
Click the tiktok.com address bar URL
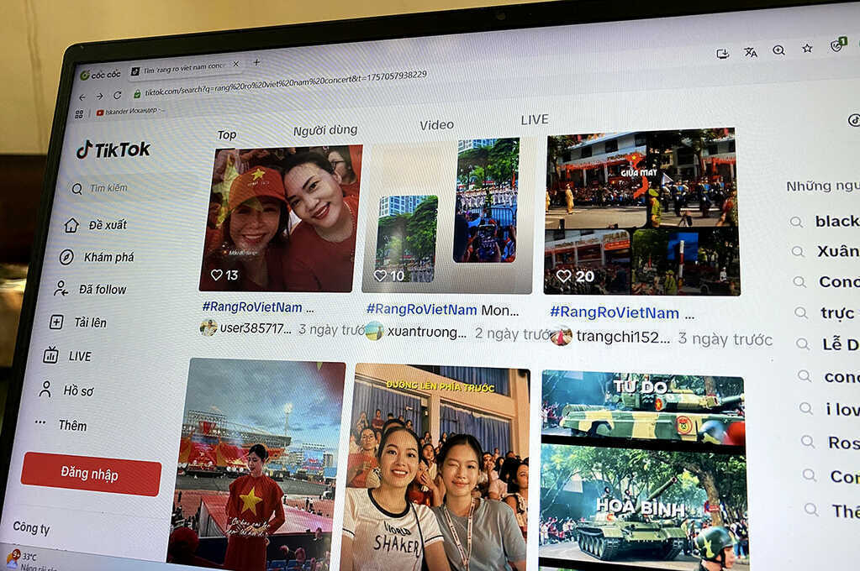click(x=285, y=83)
